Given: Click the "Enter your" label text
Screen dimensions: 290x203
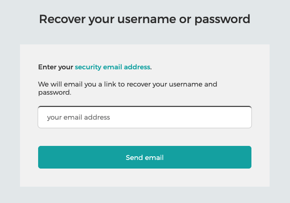Looking at the screenshot, I should pos(55,67).
